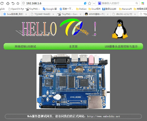Open 网络控制LED测试 page link
The image size is (147, 121).
coord(25,47)
